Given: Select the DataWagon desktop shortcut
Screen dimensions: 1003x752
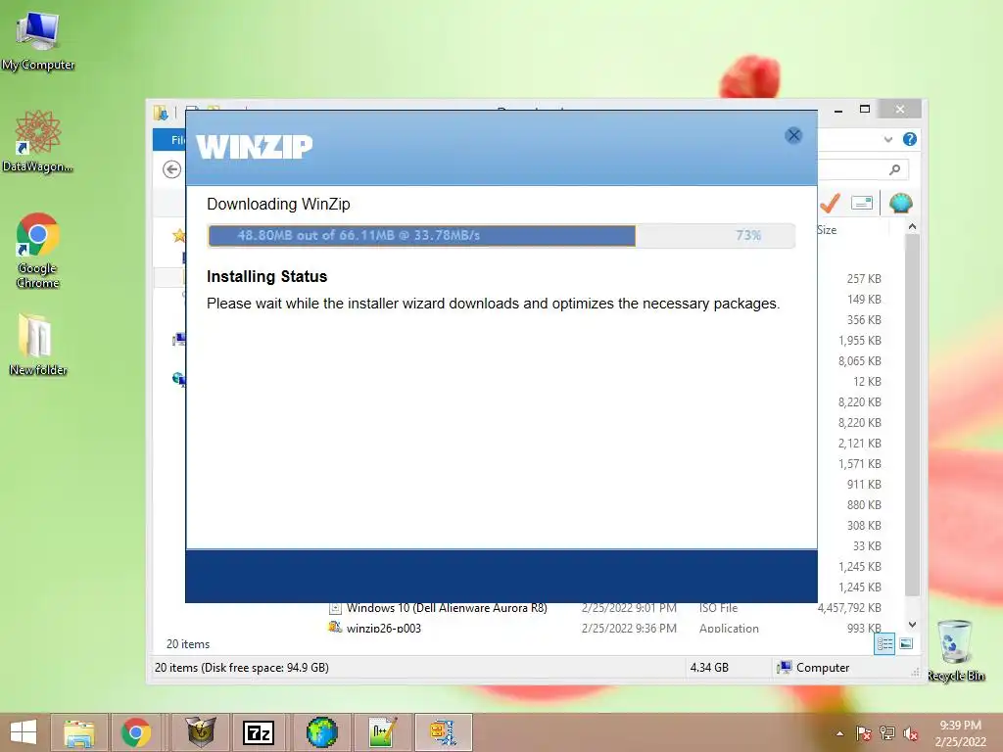Looking at the screenshot, I should 38,142.
